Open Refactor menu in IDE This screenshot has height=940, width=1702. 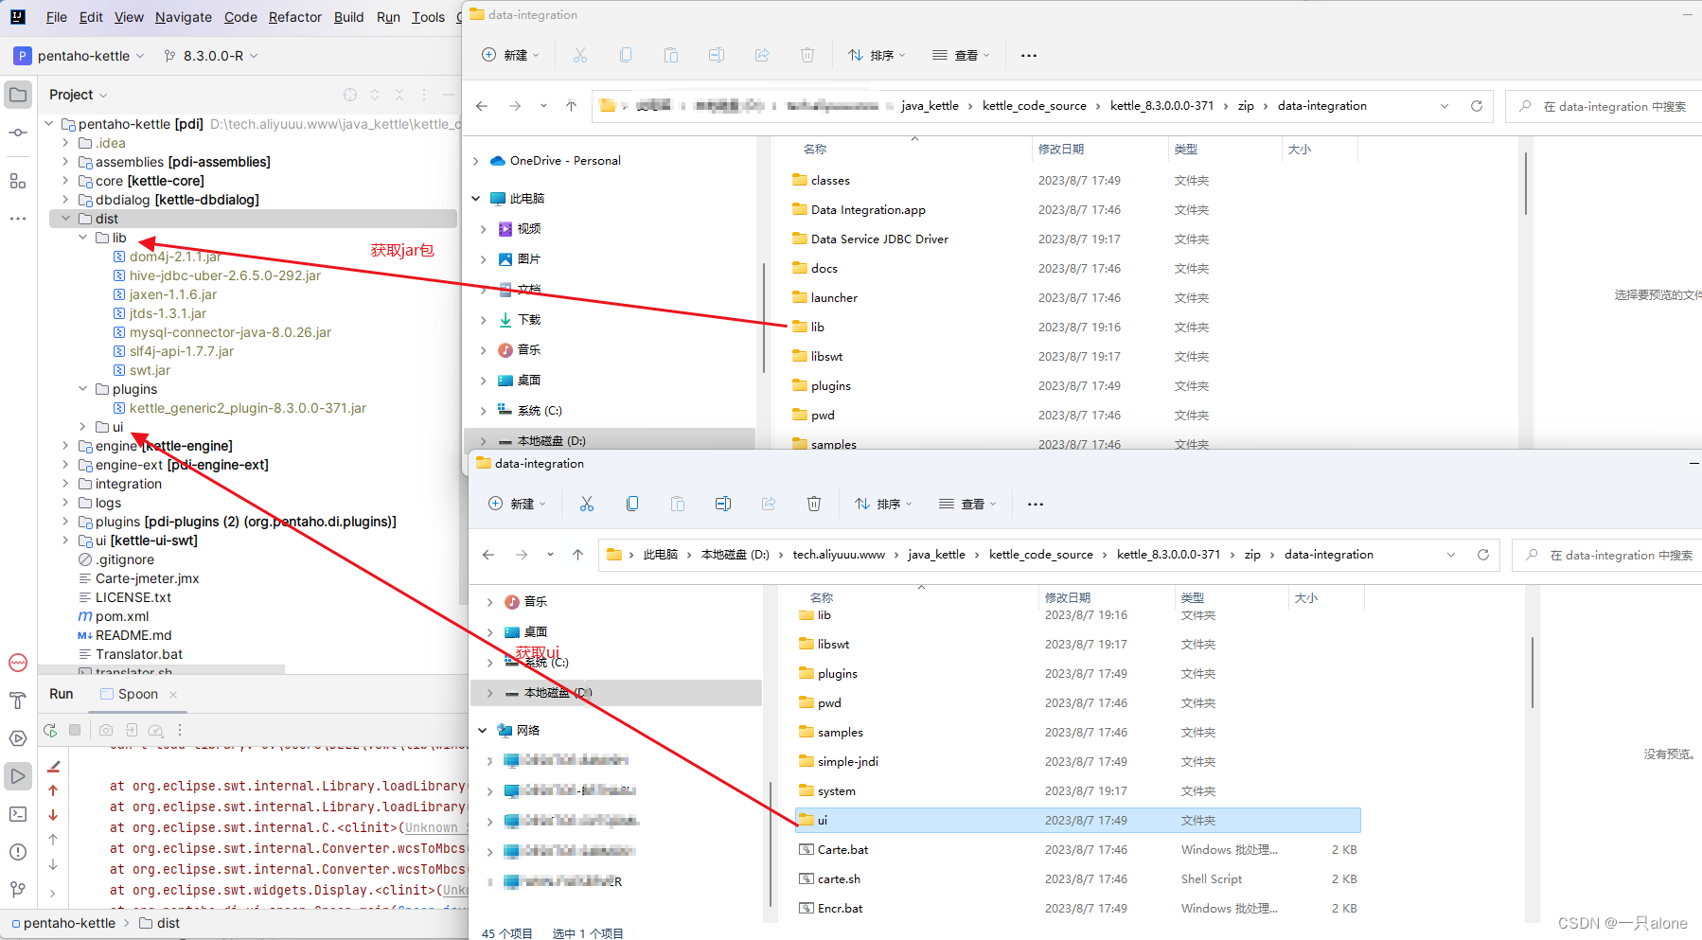(295, 17)
